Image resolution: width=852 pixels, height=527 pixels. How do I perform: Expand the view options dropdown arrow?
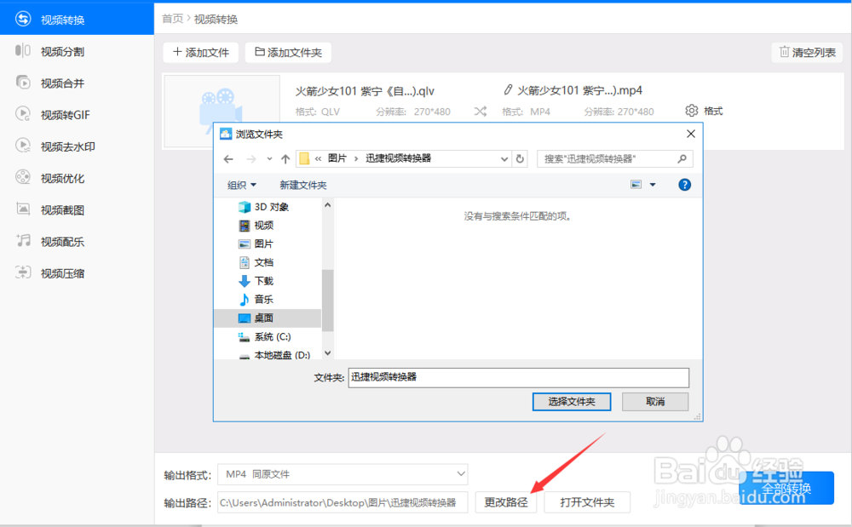[x=653, y=185]
